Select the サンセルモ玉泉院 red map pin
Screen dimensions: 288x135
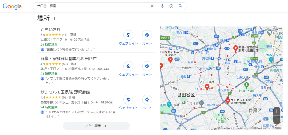228,101
